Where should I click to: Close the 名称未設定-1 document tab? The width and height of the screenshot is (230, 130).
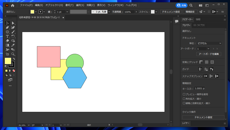pos(63,18)
